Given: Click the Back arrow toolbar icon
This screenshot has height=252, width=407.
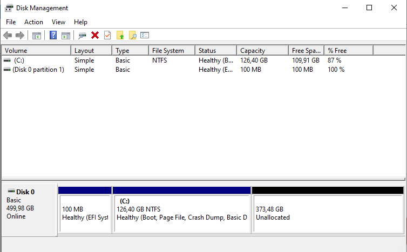Looking at the screenshot, I should pyautogui.click(x=8, y=36).
